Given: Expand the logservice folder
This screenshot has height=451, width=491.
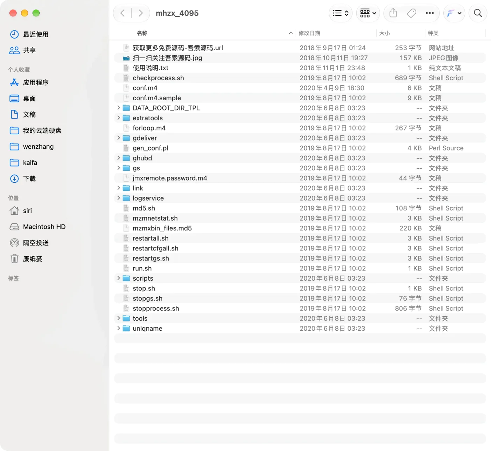Looking at the screenshot, I should (x=119, y=198).
